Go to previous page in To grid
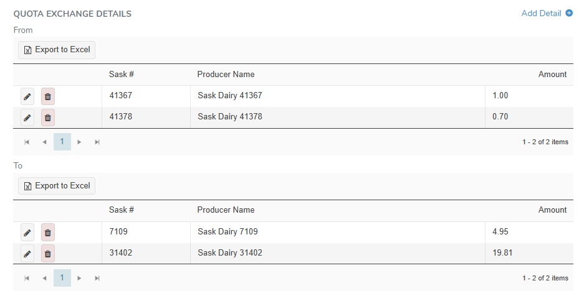 (44, 278)
